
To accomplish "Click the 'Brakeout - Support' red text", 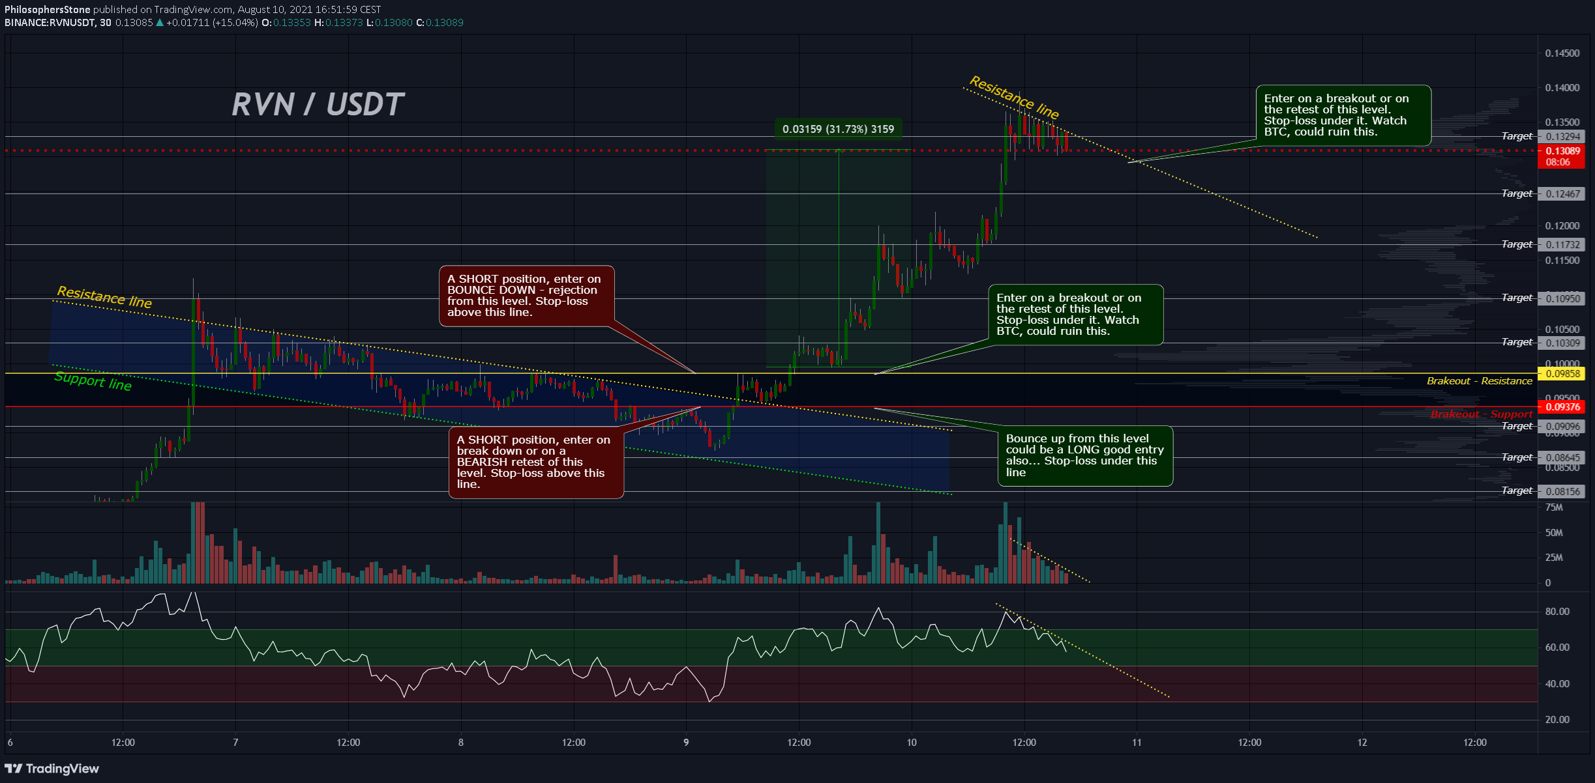I will (x=1481, y=414).
